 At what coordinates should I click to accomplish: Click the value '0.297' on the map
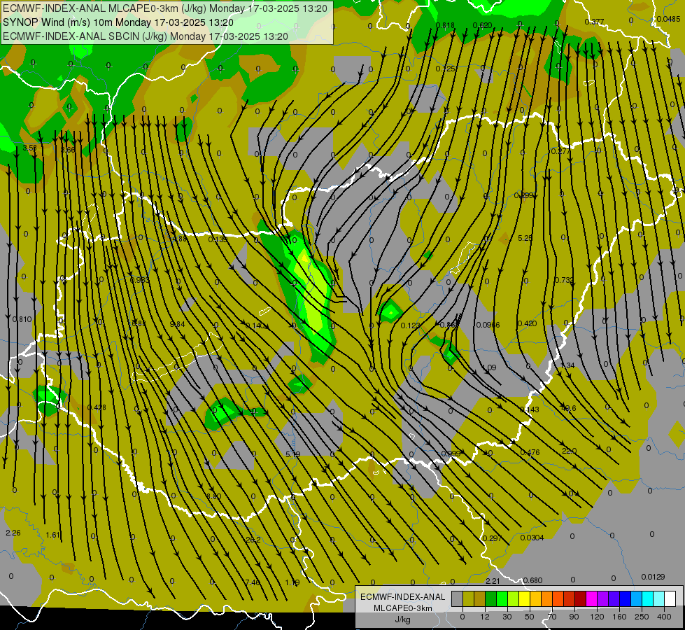coord(493,538)
